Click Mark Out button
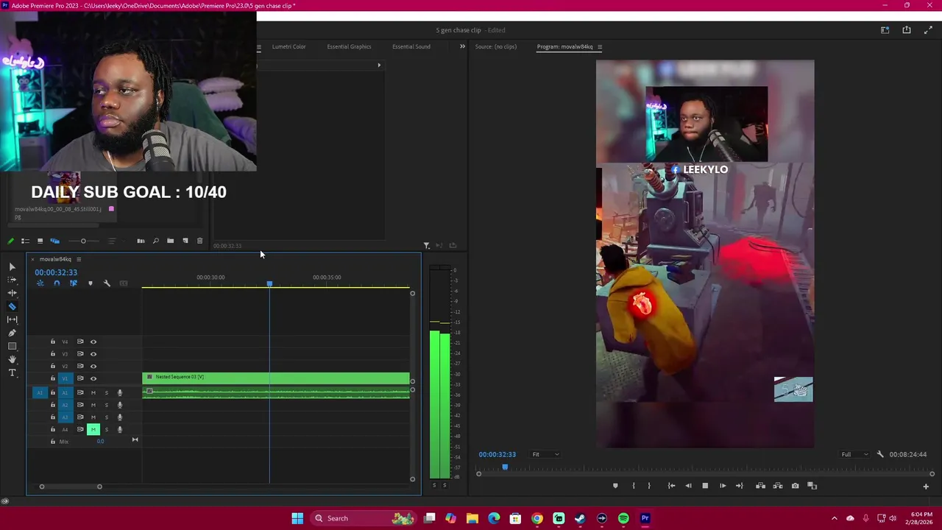The width and height of the screenshot is (942, 530). (648, 486)
